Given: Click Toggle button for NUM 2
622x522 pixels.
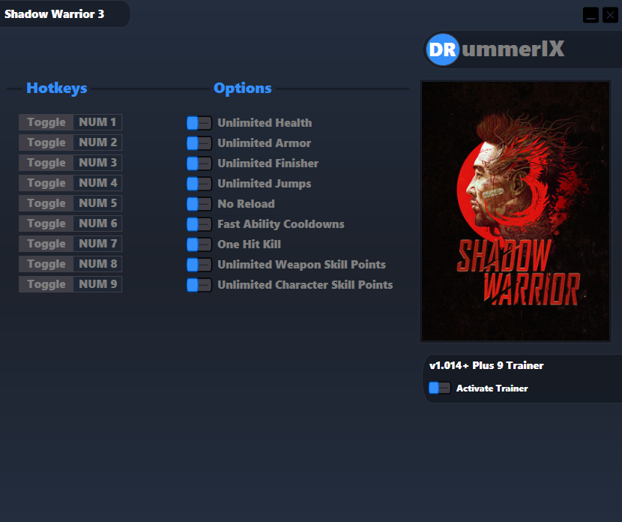Looking at the screenshot, I should click(46, 142).
